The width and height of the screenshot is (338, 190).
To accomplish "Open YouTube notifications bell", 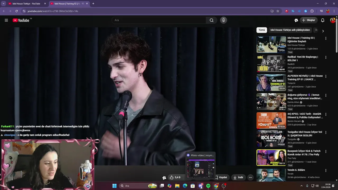I will [x=323, y=20].
